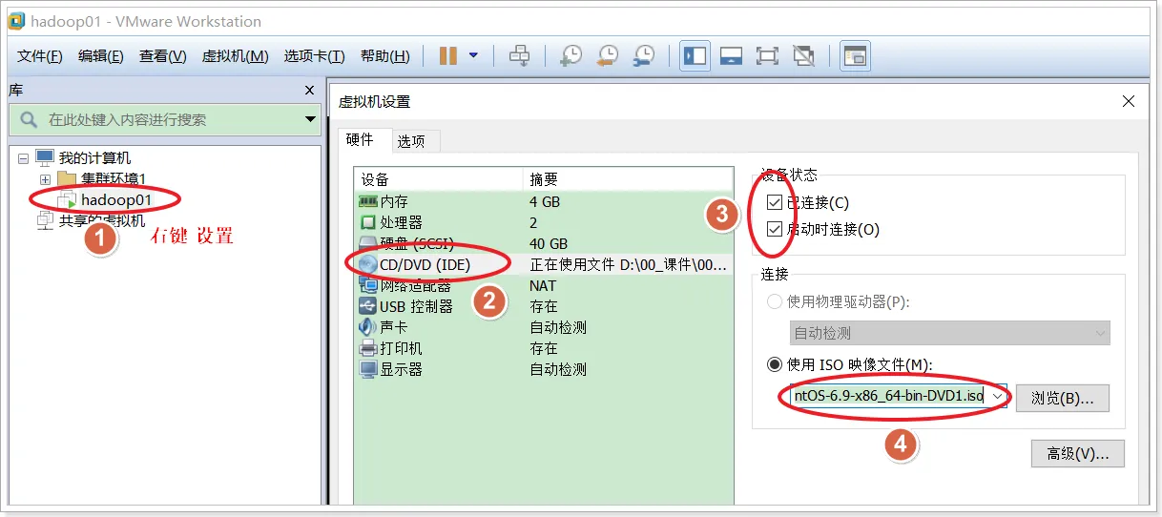
Task: Open the 文件(F) menu
Action: coord(40,56)
